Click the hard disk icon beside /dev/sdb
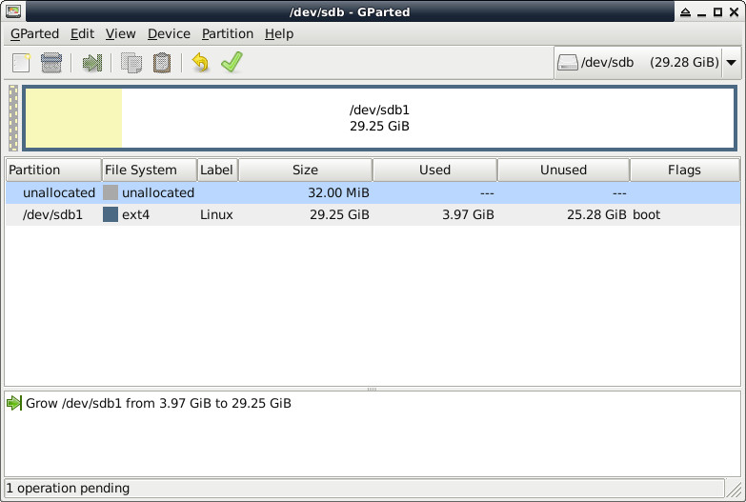 tap(567, 62)
